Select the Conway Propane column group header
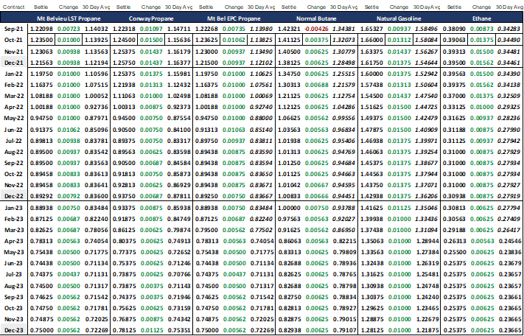 (x=152, y=18)
